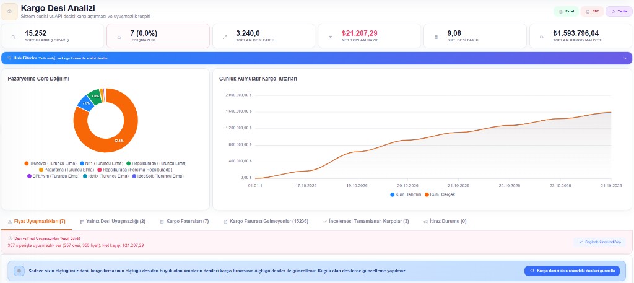Screen dimensions: 634x283
Task: Click the Net Toplam Kayıp ₺21.207,29 value
Action: 360,33
